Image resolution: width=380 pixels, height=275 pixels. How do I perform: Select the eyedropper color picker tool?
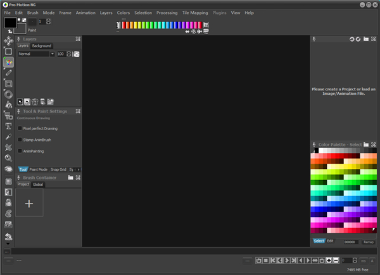point(8,137)
